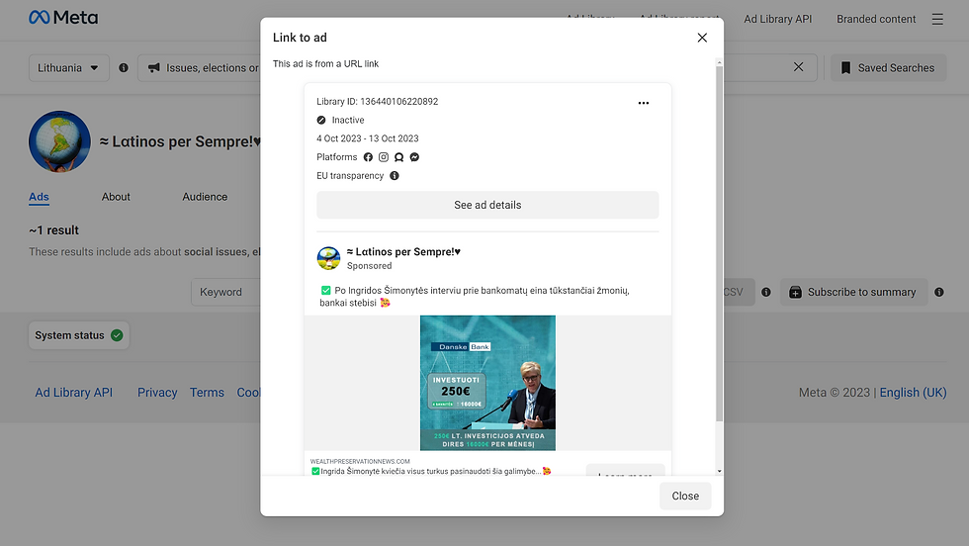
Task: Click the Audience Network platform icon
Action: coord(399,157)
